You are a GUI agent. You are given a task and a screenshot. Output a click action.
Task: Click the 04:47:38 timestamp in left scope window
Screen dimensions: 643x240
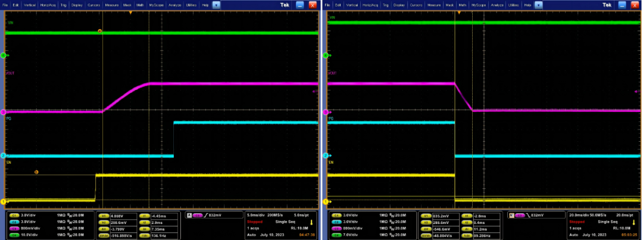[x=307, y=235]
